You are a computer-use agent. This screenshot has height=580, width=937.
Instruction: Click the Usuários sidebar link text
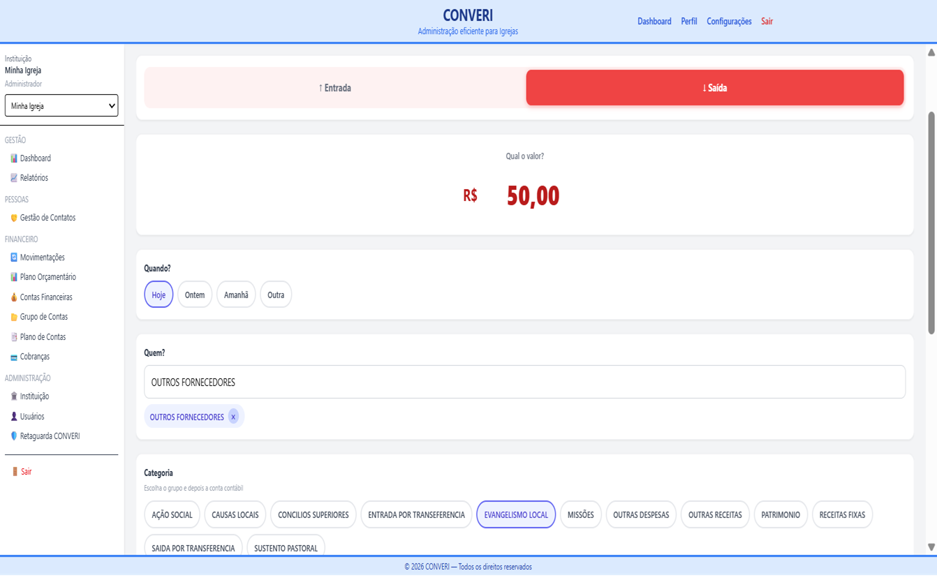pos(32,417)
